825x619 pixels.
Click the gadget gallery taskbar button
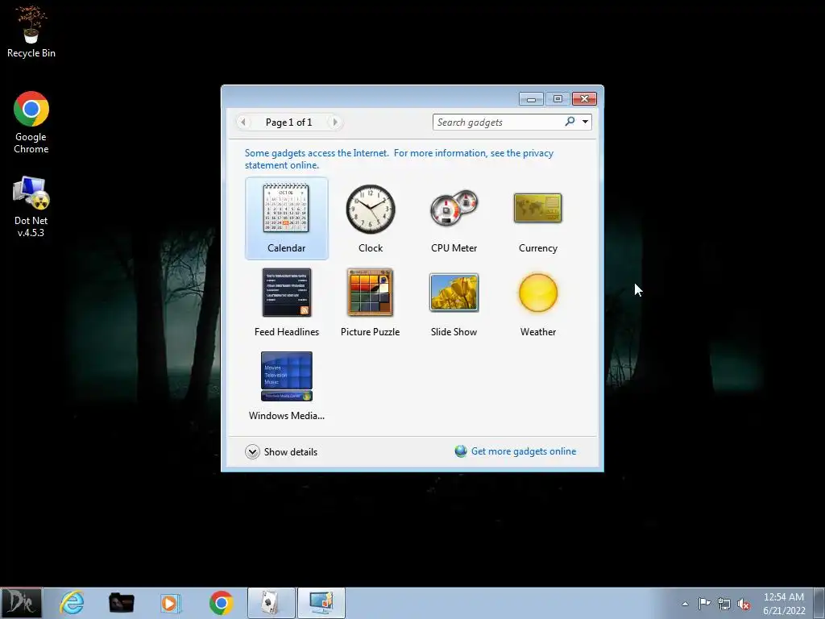click(321, 603)
